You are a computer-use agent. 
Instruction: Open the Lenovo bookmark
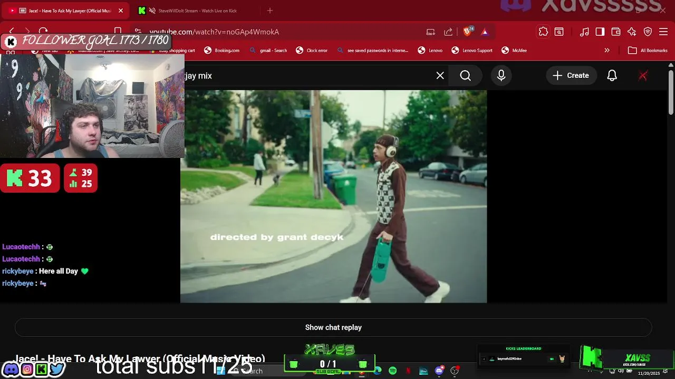click(430, 51)
